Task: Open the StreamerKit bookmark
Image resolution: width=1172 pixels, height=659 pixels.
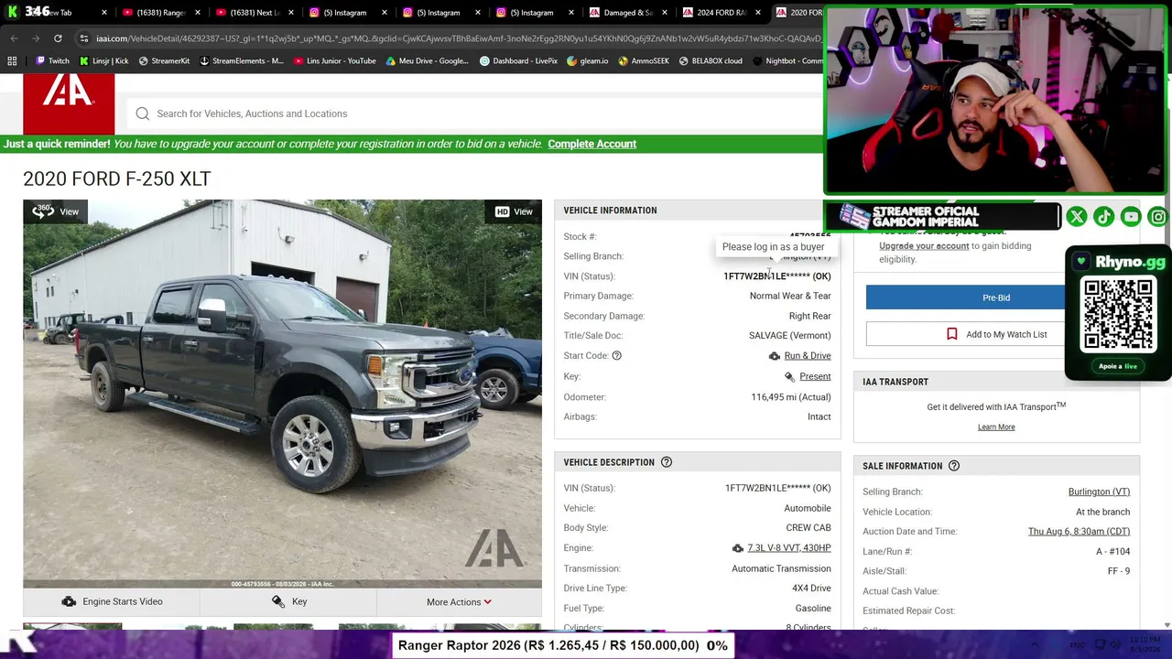Action: point(164,61)
